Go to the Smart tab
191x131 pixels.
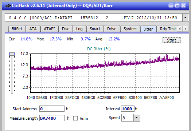(x=95, y=29)
